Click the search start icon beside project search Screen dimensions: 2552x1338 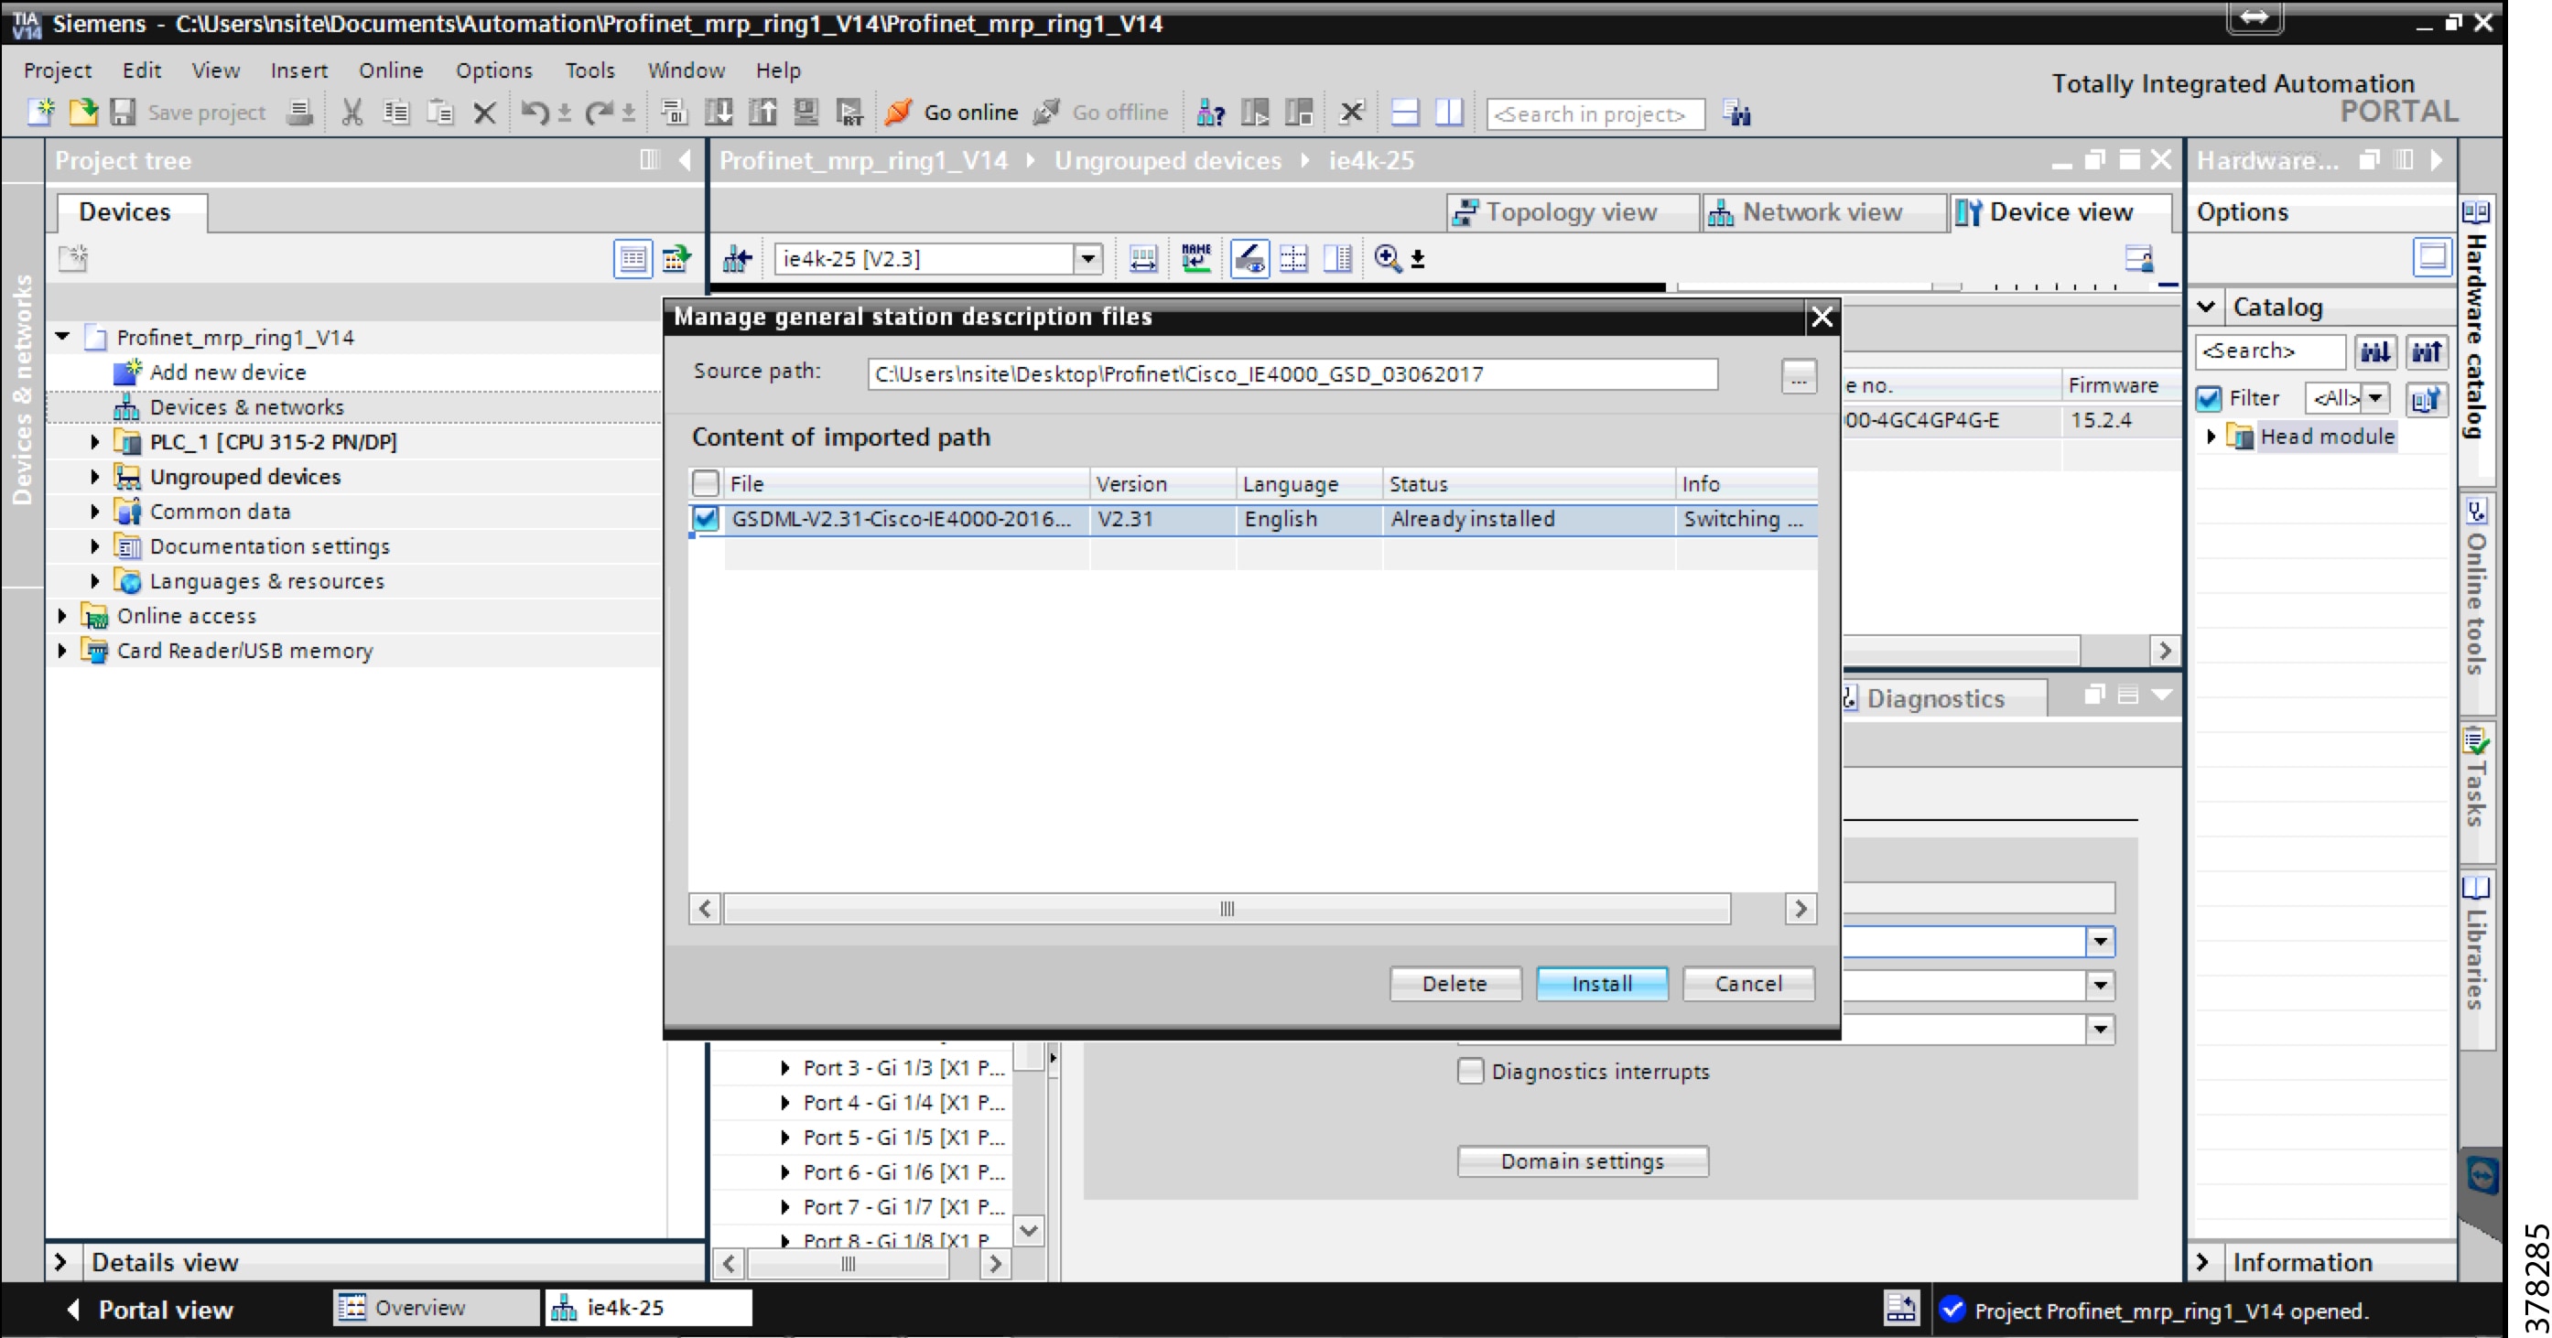pyautogui.click(x=1736, y=113)
